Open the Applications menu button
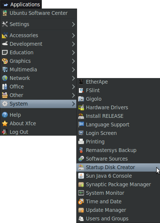160x223 pixels. [21, 4]
